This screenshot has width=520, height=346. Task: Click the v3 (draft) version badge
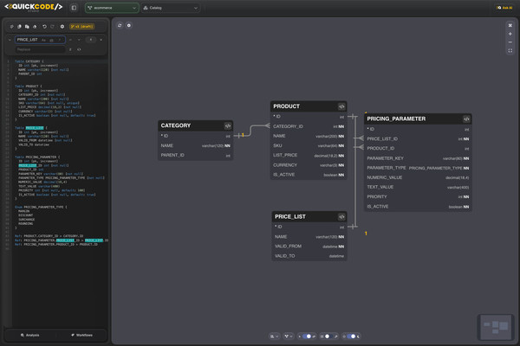coord(82,27)
